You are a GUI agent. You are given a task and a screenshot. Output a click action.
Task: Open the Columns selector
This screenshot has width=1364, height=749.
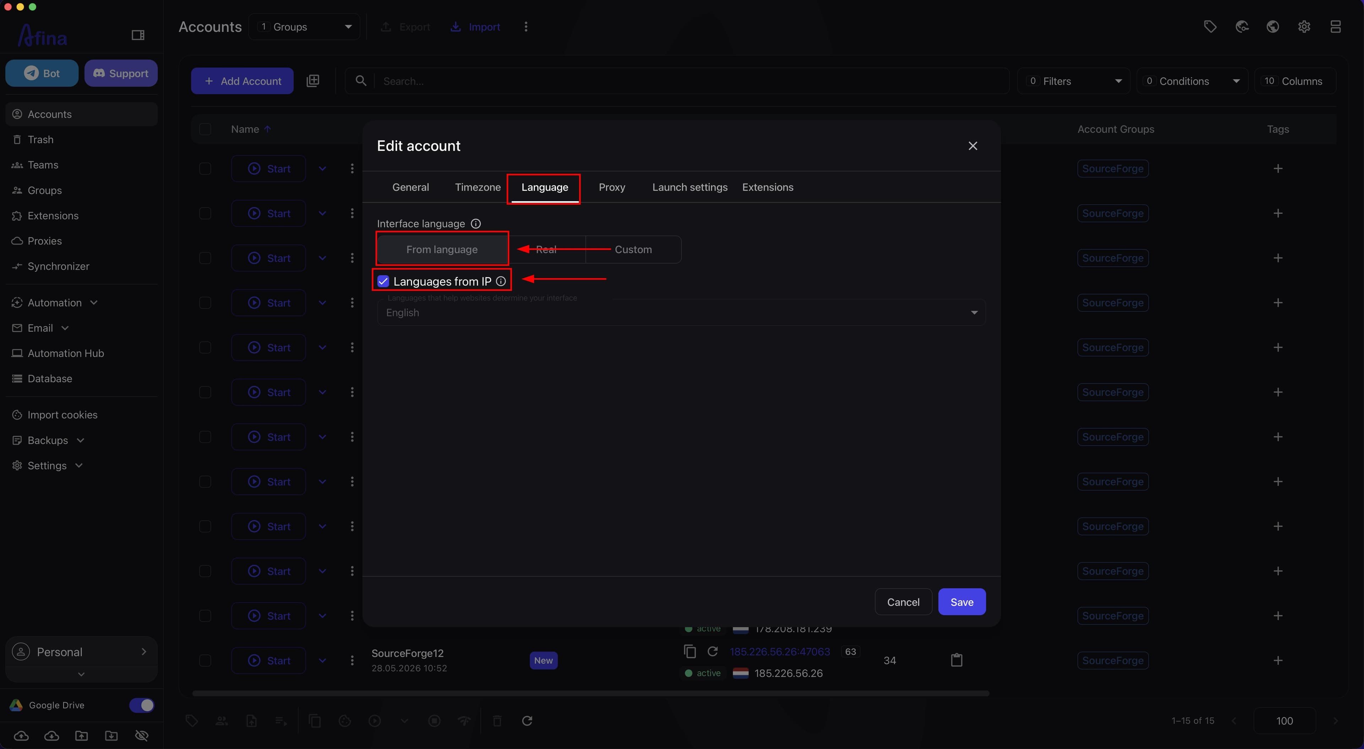coord(1295,81)
